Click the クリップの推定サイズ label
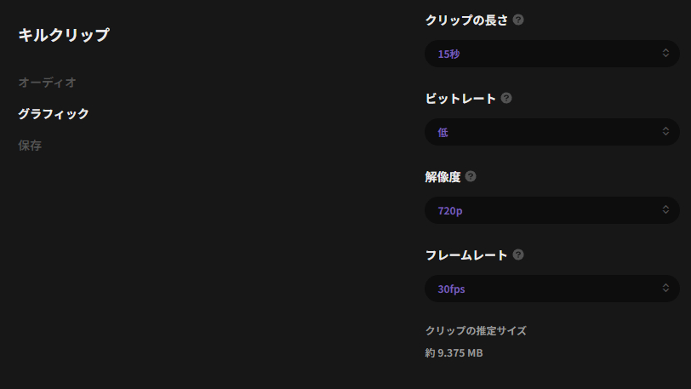This screenshot has height=389, width=691. pyautogui.click(x=475, y=330)
